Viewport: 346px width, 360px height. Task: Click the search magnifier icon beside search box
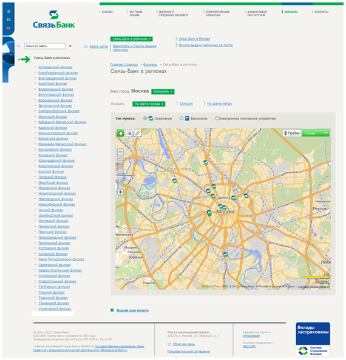click(18, 46)
